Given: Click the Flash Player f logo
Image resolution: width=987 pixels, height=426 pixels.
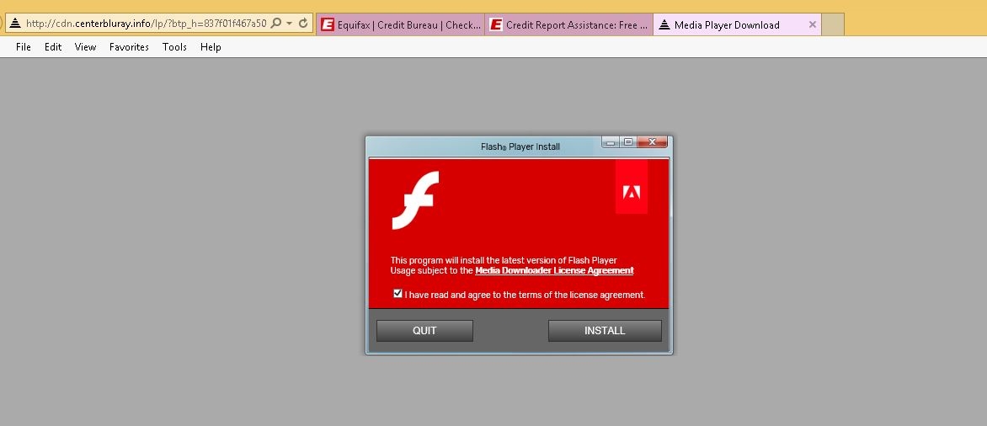Looking at the screenshot, I should (x=415, y=200).
